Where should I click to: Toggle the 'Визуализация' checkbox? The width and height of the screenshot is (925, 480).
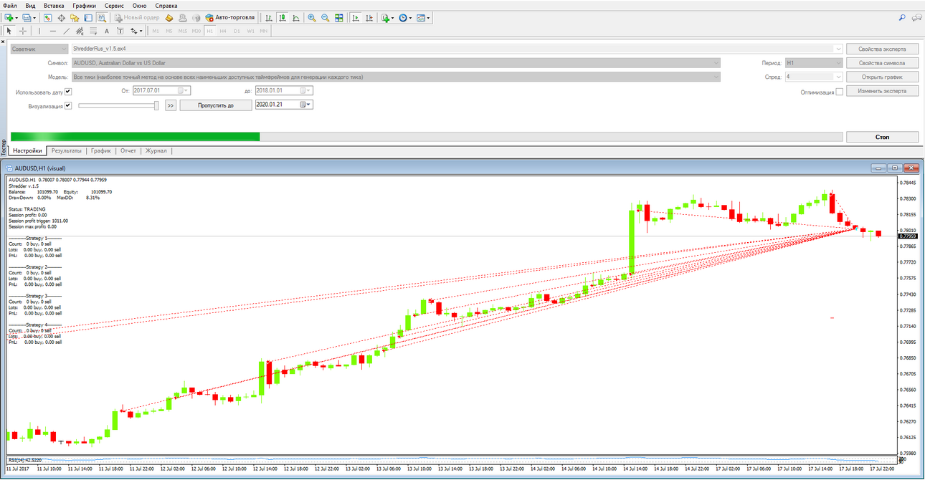click(x=68, y=105)
